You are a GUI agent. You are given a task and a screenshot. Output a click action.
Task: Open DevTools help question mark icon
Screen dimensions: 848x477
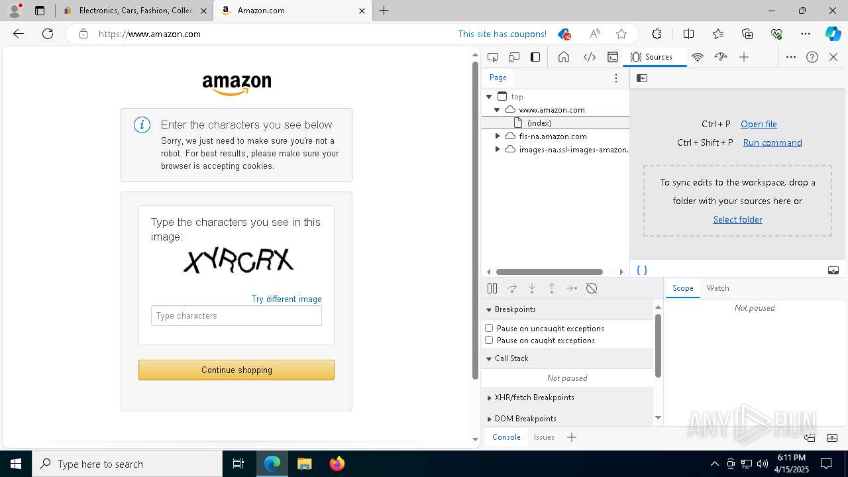tap(812, 57)
